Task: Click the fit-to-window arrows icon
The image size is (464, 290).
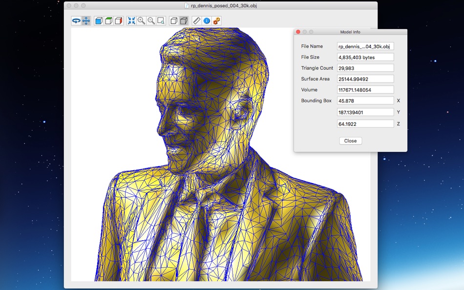Action: point(131,21)
